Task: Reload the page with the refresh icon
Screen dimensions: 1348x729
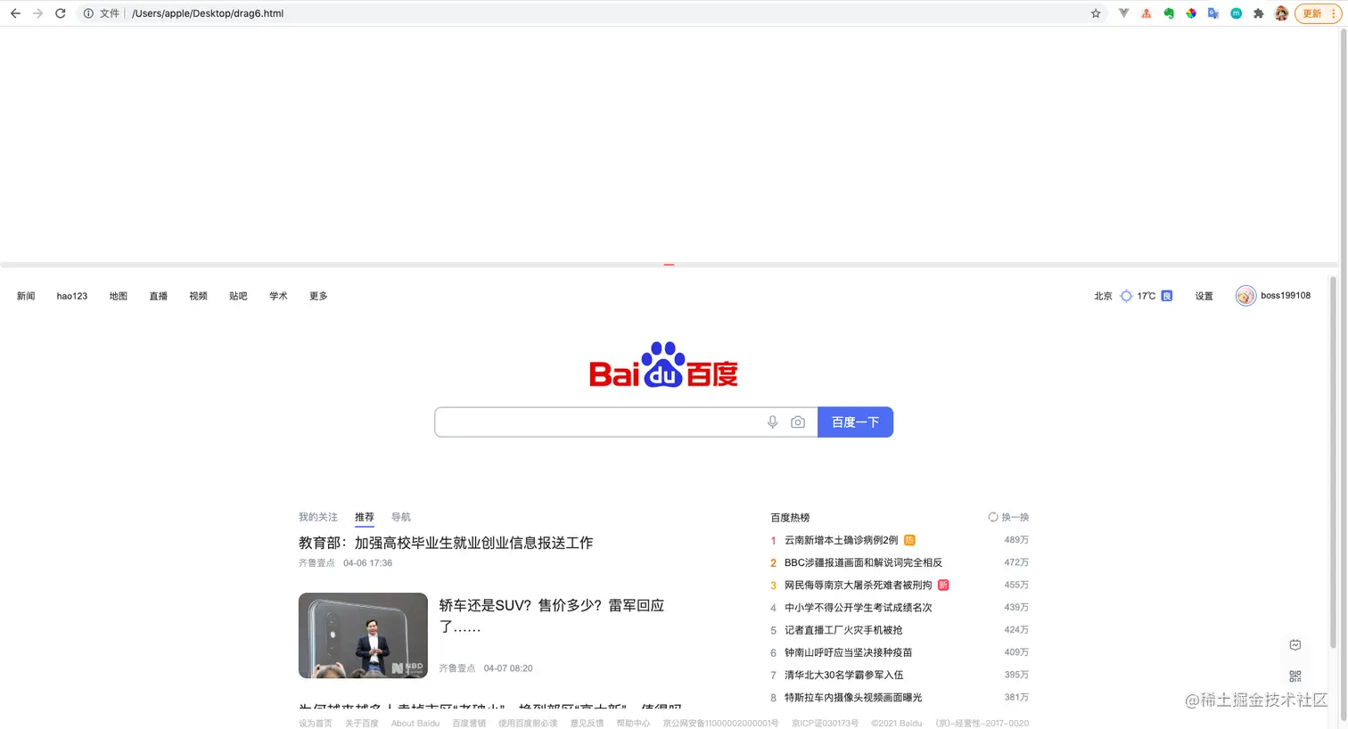Action: tap(61, 13)
